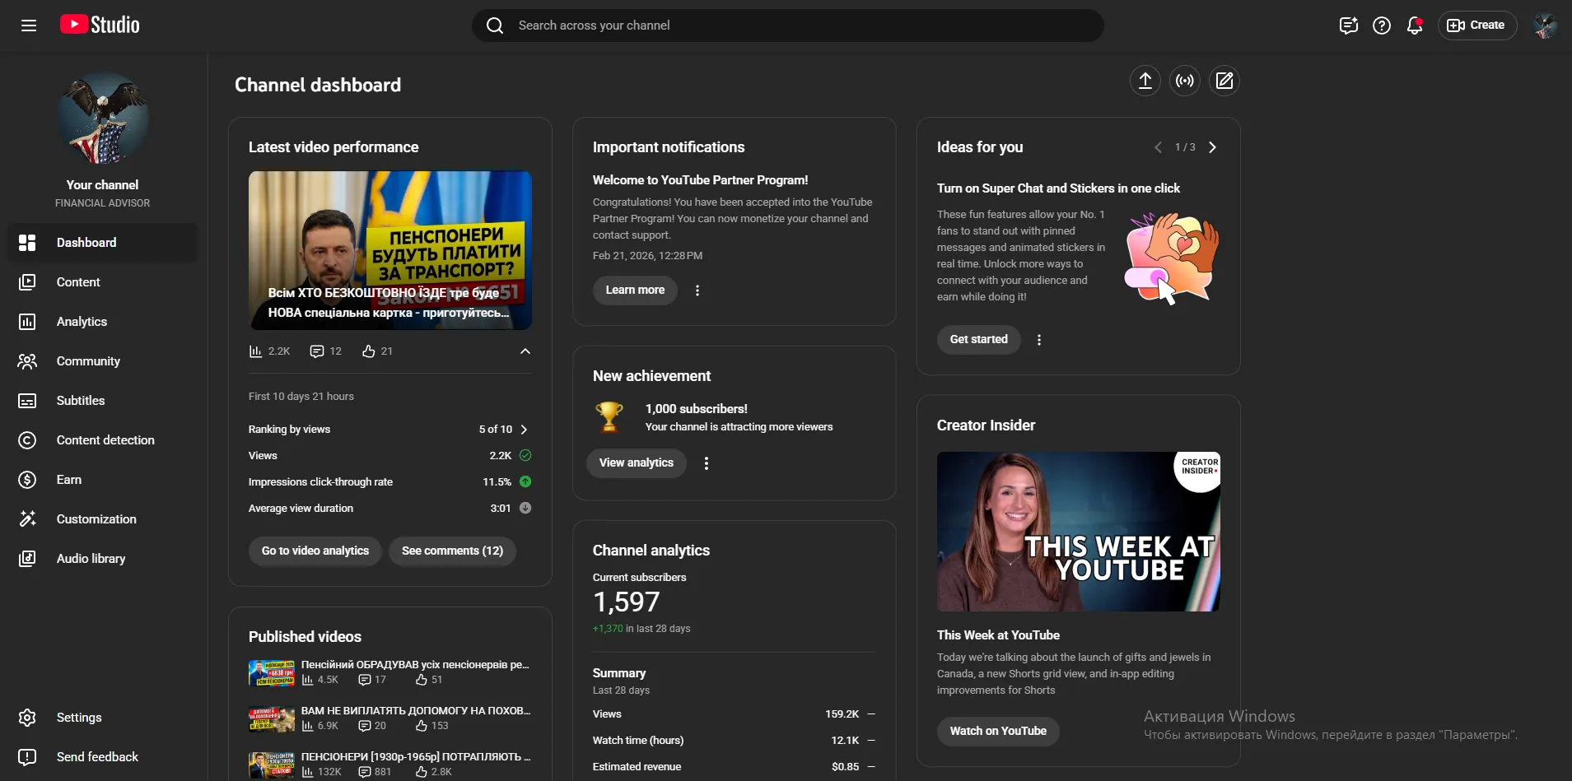Open the more options menu beside View analytics
This screenshot has height=781, width=1572.
707,463
